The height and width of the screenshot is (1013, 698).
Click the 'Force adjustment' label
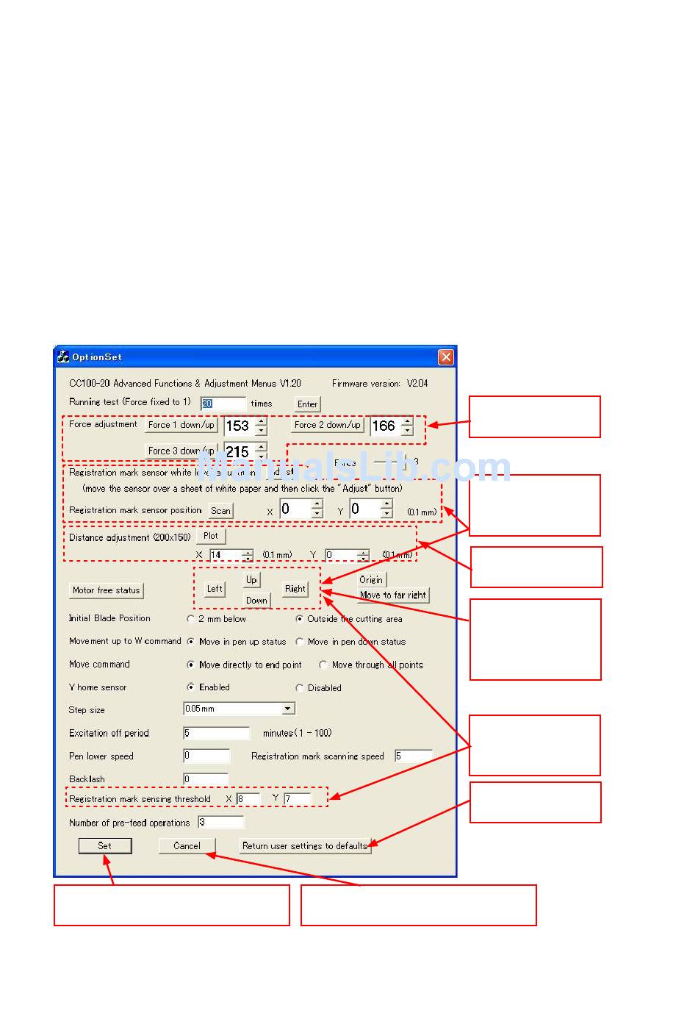103,424
